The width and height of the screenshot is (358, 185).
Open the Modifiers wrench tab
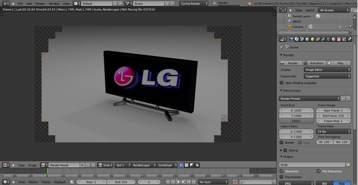click(x=323, y=39)
